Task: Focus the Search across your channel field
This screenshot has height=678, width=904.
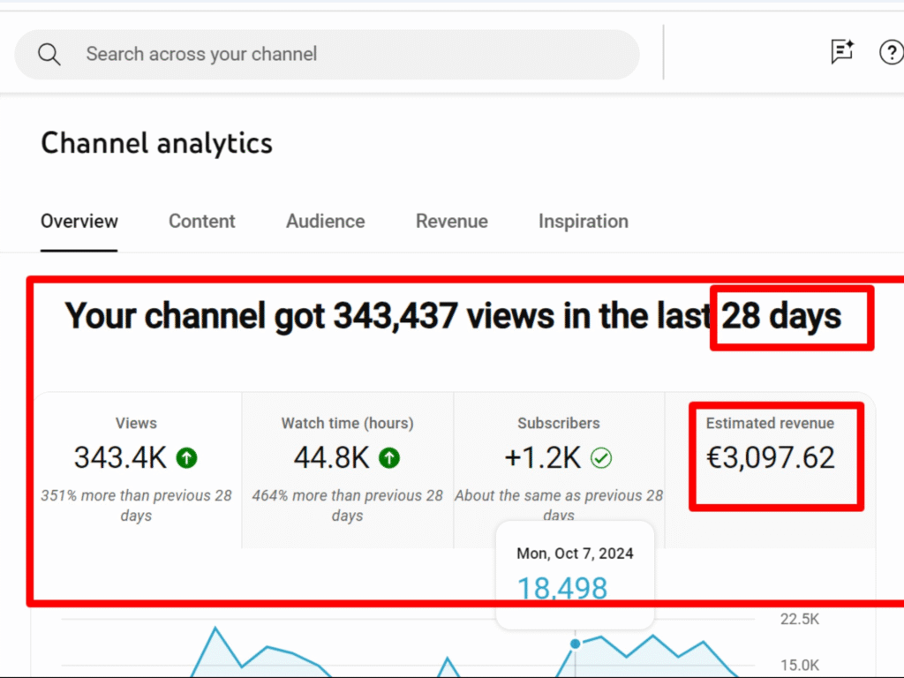Action: [327, 55]
